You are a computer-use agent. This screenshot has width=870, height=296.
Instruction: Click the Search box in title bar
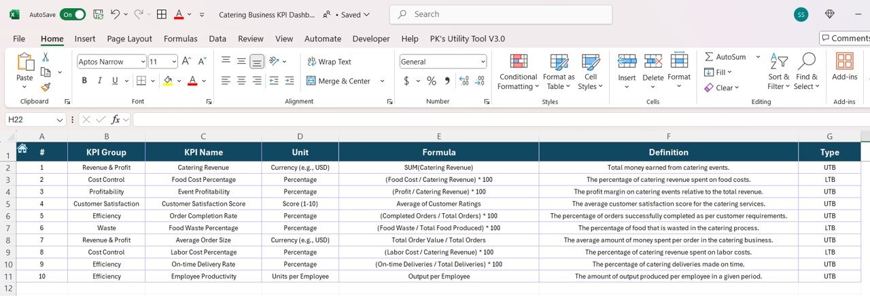point(501,14)
